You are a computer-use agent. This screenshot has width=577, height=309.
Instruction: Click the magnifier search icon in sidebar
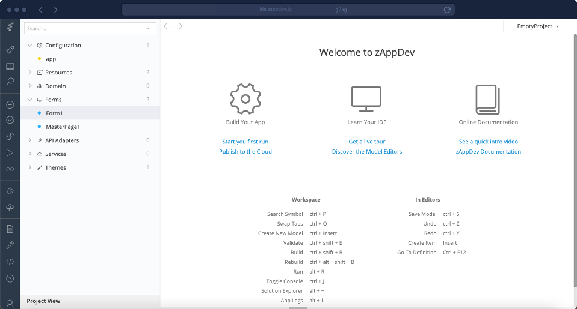pos(10,82)
